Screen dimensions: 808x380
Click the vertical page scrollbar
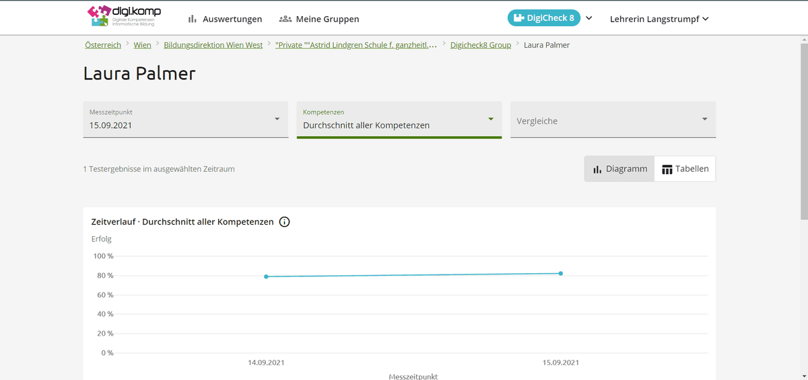coord(803,135)
